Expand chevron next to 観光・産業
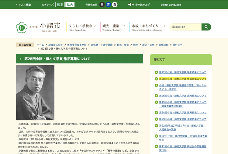The width and height of the screenshot is (228, 154). pos(124,26)
